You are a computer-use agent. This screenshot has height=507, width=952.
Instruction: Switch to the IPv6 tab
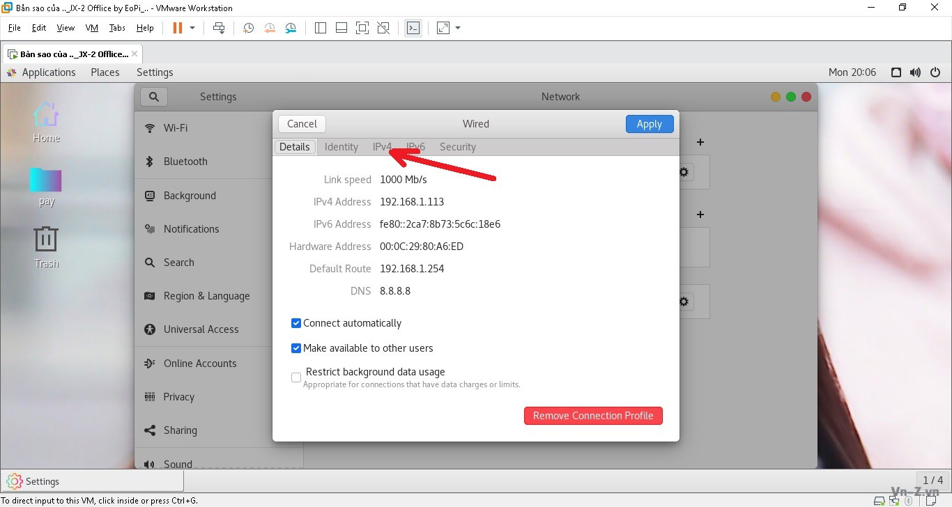pos(416,147)
